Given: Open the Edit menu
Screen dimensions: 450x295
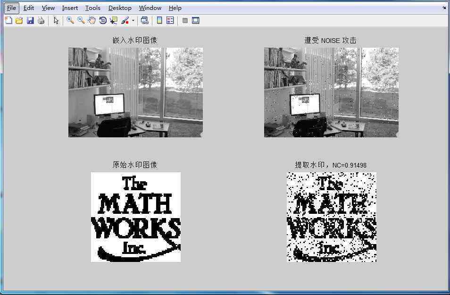Looking at the screenshot, I should tap(29, 8).
